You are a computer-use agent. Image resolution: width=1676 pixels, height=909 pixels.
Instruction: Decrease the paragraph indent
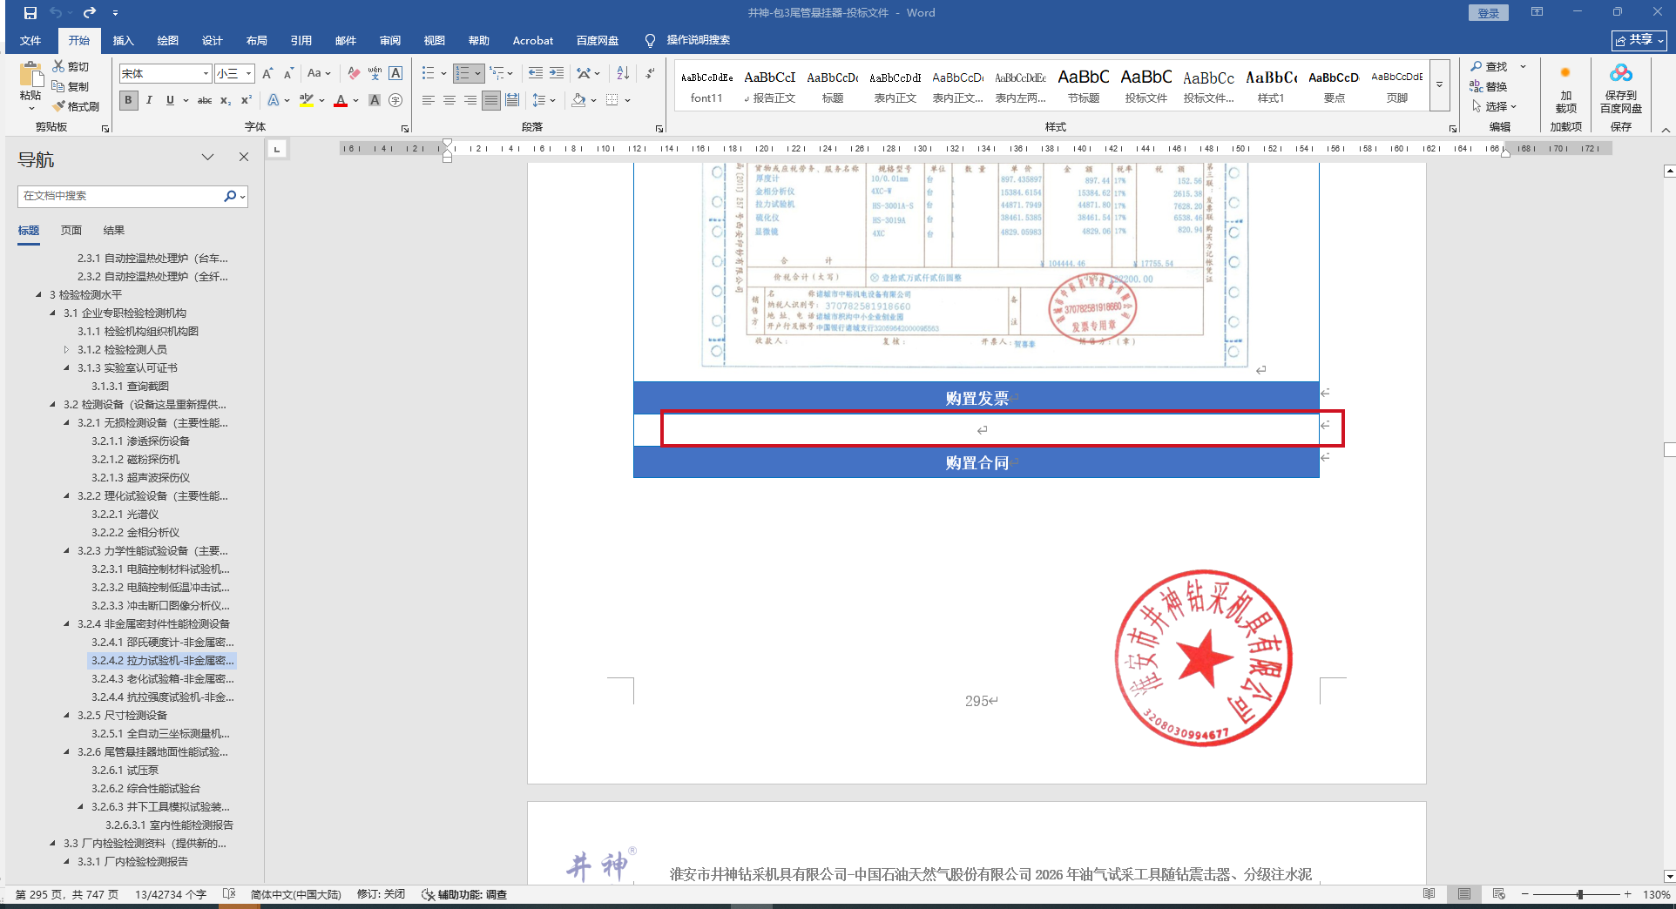(535, 73)
